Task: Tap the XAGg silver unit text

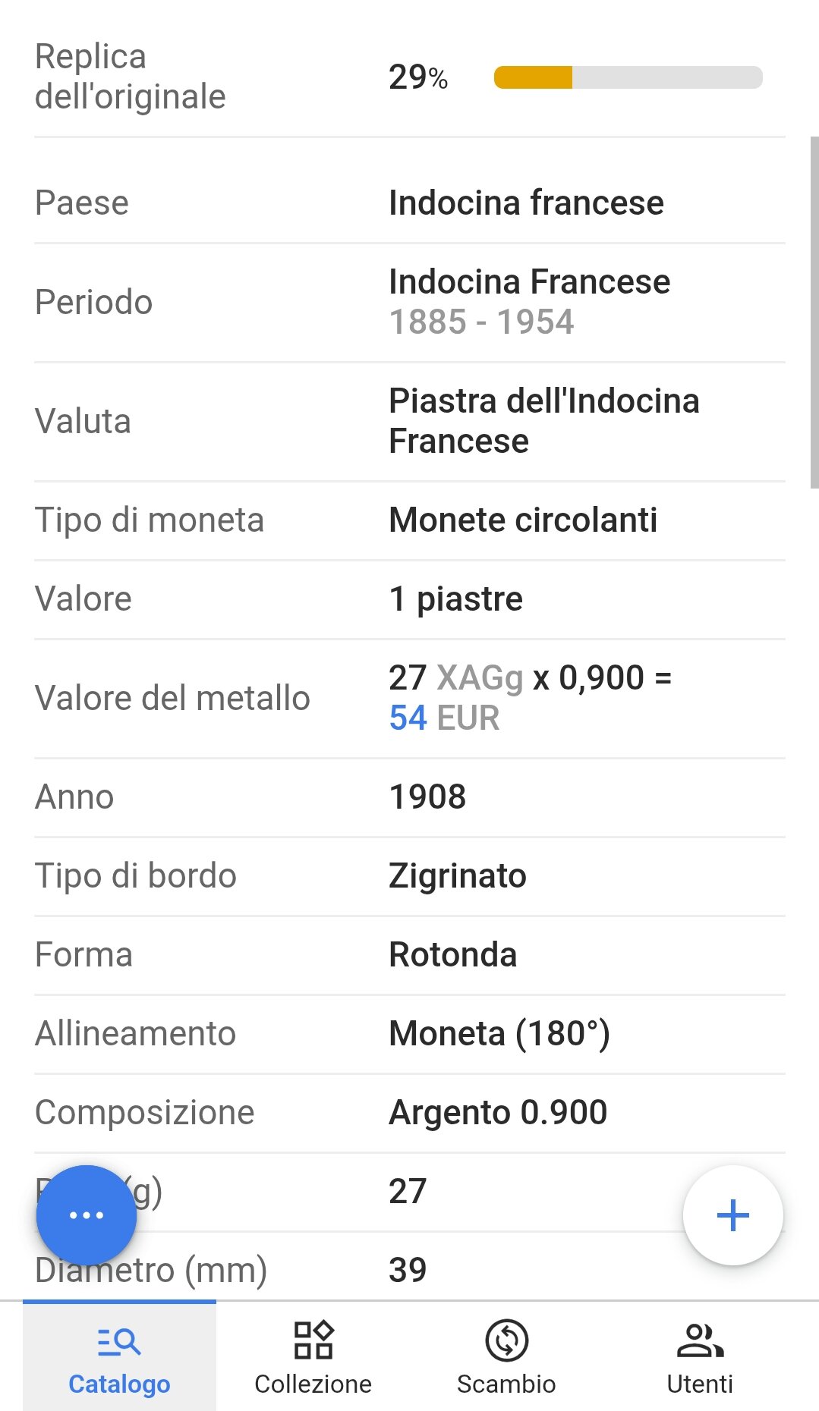Action: (480, 678)
